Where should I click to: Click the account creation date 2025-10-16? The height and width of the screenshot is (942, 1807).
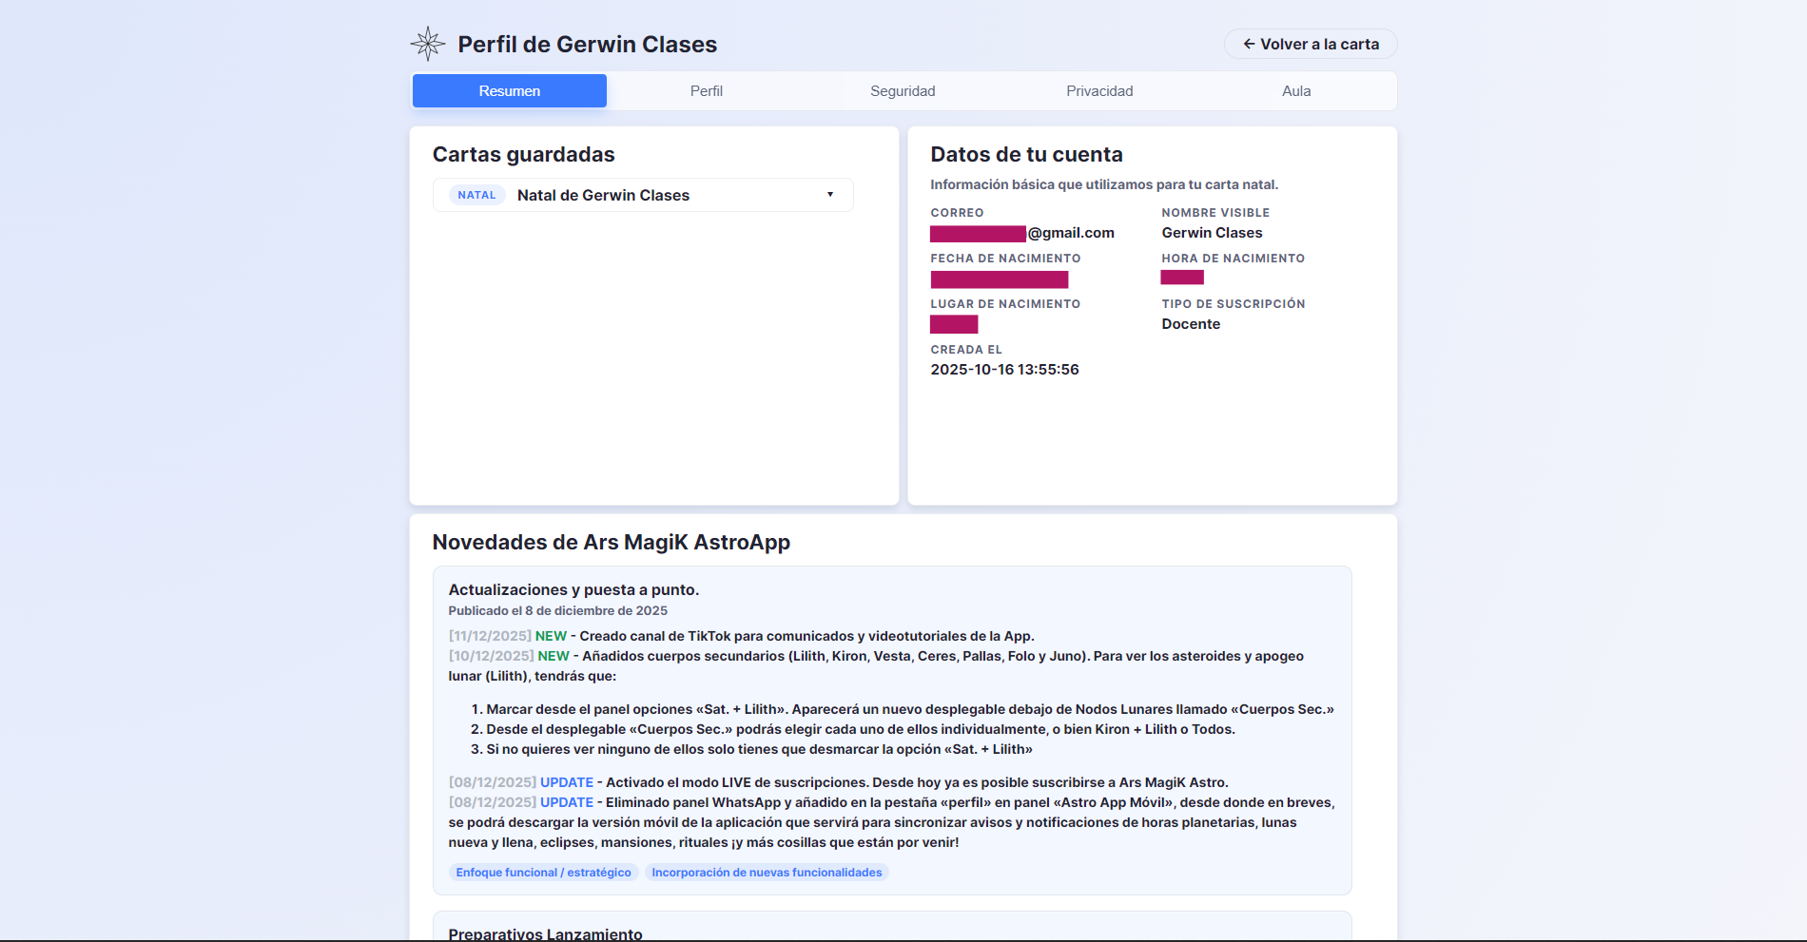click(1004, 370)
